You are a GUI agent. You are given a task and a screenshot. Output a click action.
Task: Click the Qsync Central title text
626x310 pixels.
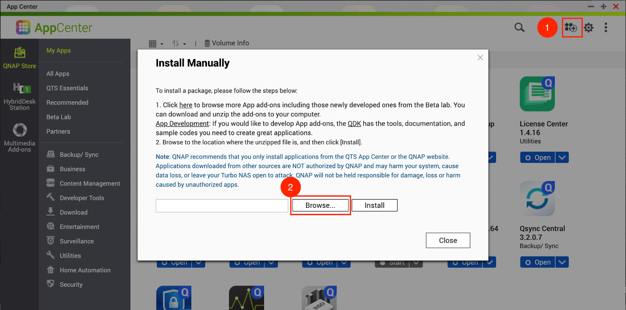click(542, 229)
